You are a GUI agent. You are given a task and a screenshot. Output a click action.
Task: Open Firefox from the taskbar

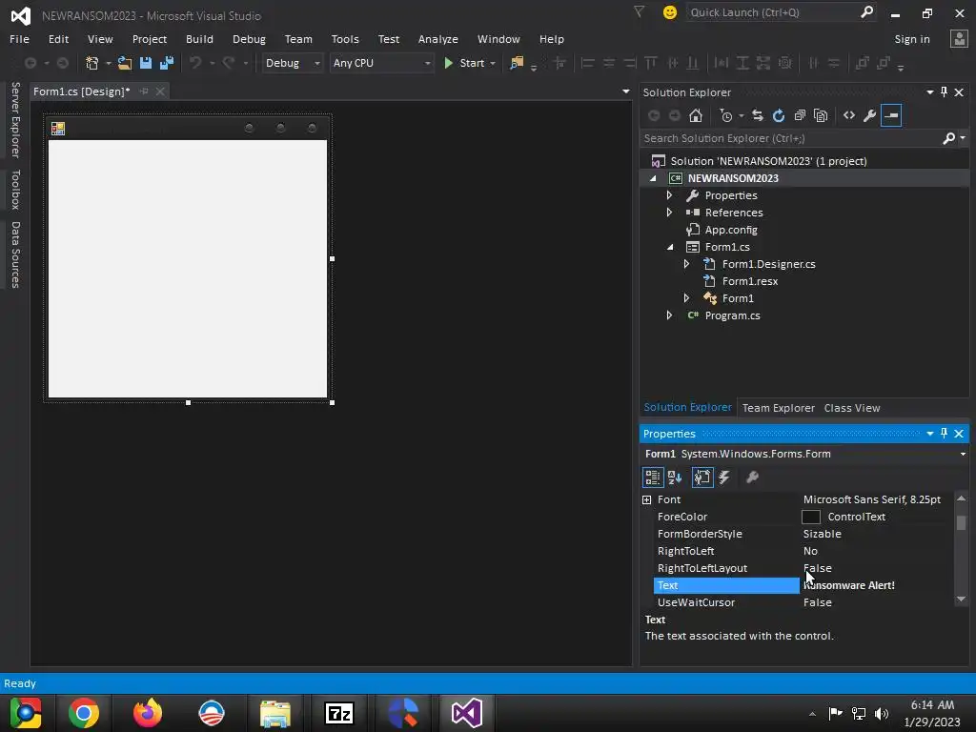(148, 713)
